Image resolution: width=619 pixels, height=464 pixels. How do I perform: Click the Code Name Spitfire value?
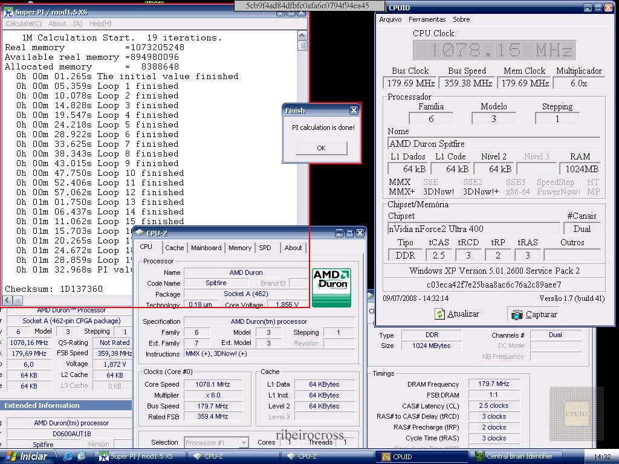[216, 283]
